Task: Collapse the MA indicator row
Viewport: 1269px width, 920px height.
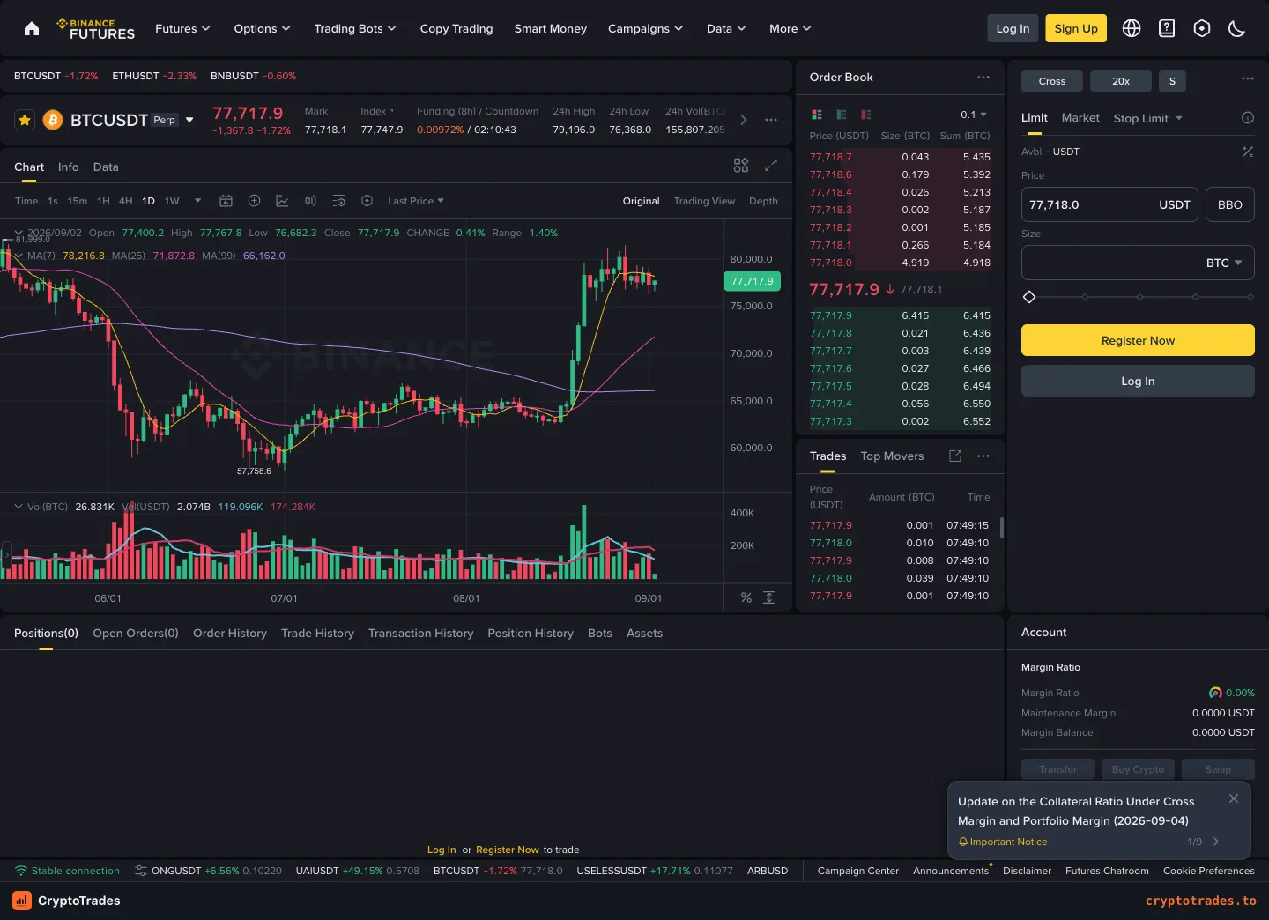Action: pos(18,256)
